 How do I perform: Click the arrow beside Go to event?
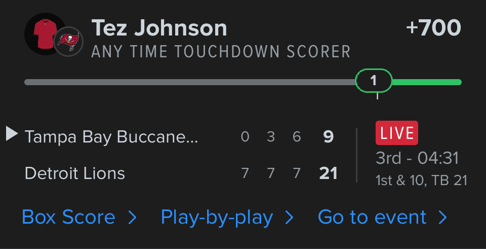point(442,218)
